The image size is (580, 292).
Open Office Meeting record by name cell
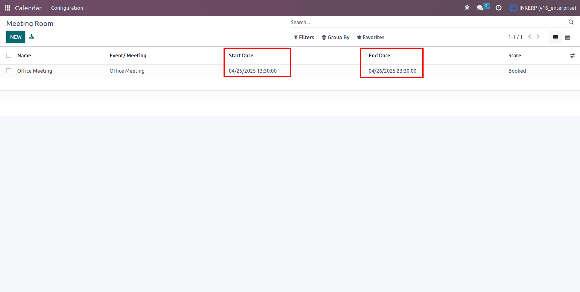click(x=34, y=71)
